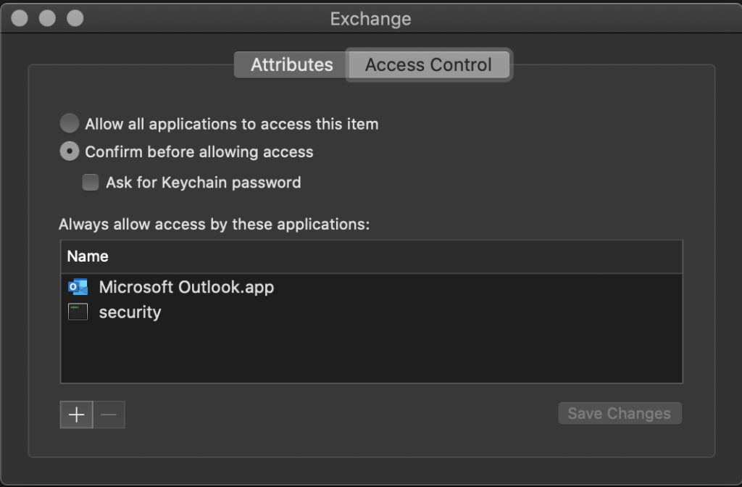Click the Exchange window title bar
The width and height of the screenshot is (742, 487).
click(370, 18)
